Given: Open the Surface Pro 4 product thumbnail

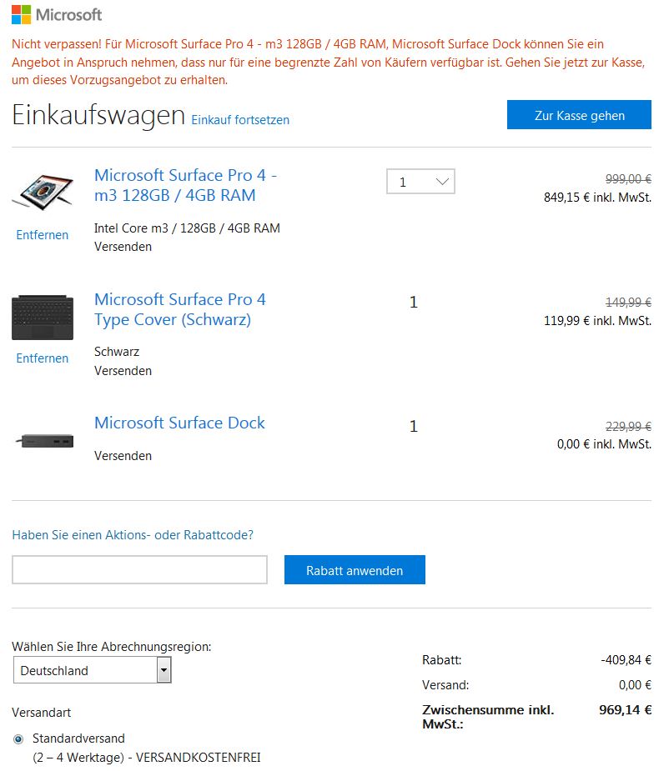Looking at the screenshot, I should click(43, 191).
